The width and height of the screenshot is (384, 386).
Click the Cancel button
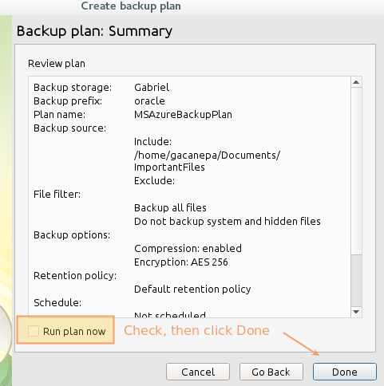click(198, 372)
